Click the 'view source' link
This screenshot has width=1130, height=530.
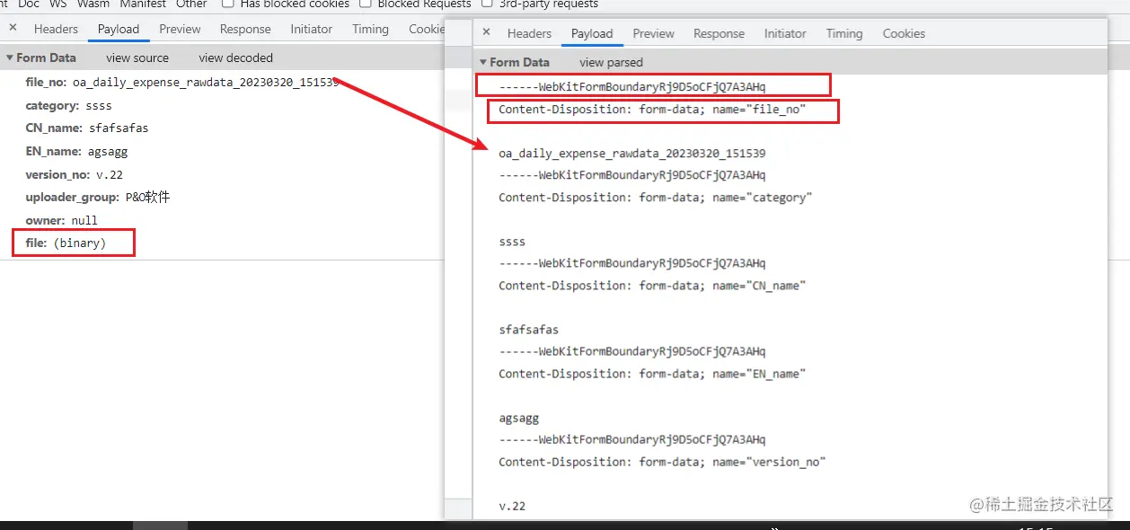pos(137,57)
